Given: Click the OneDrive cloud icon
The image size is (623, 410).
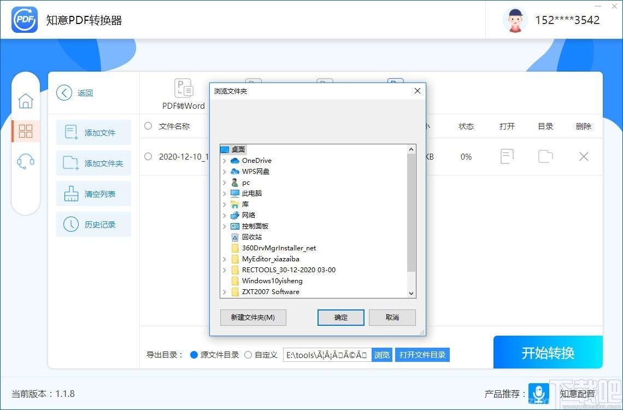Looking at the screenshot, I should 235,161.
